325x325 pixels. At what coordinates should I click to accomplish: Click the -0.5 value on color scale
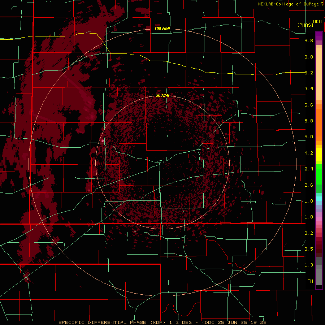[308, 249]
